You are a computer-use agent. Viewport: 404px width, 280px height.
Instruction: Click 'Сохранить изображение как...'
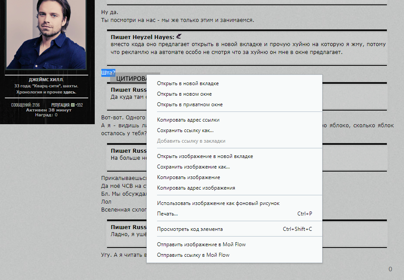click(x=193, y=167)
